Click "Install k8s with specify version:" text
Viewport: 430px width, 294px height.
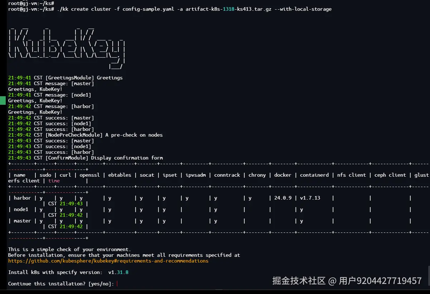coord(55,273)
